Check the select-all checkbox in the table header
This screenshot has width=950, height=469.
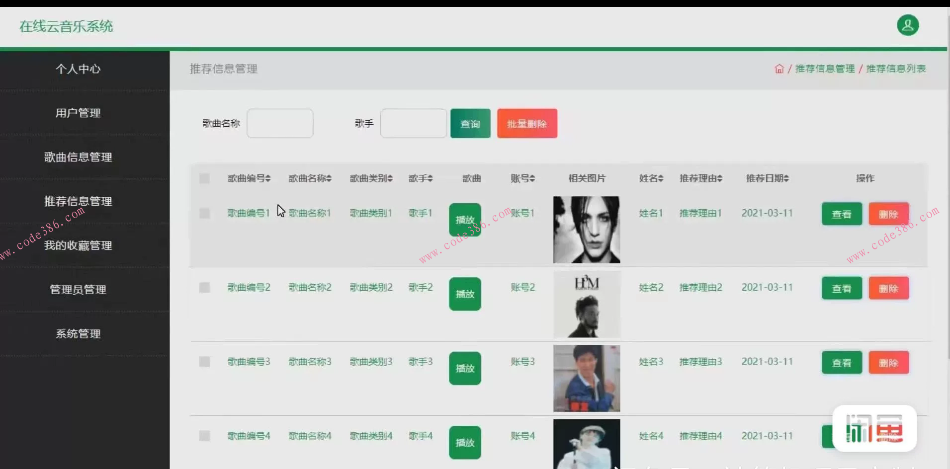pos(204,178)
